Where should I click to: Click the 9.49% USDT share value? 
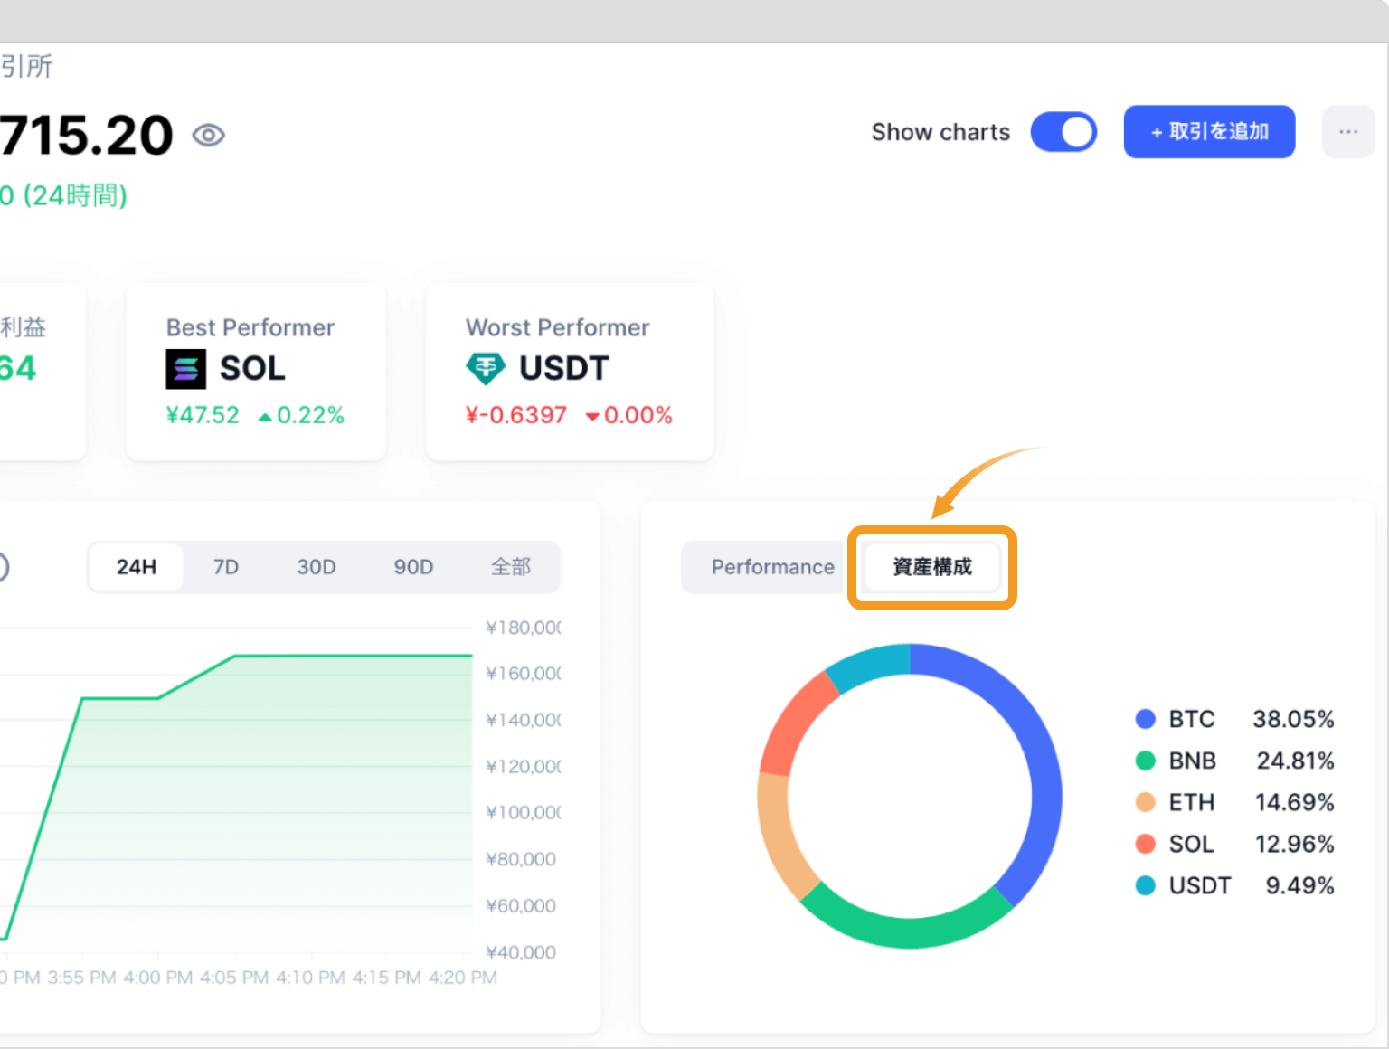[1299, 885]
